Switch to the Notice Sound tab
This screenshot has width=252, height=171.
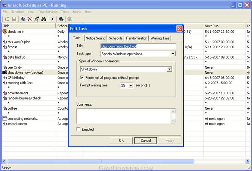click(x=95, y=38)
